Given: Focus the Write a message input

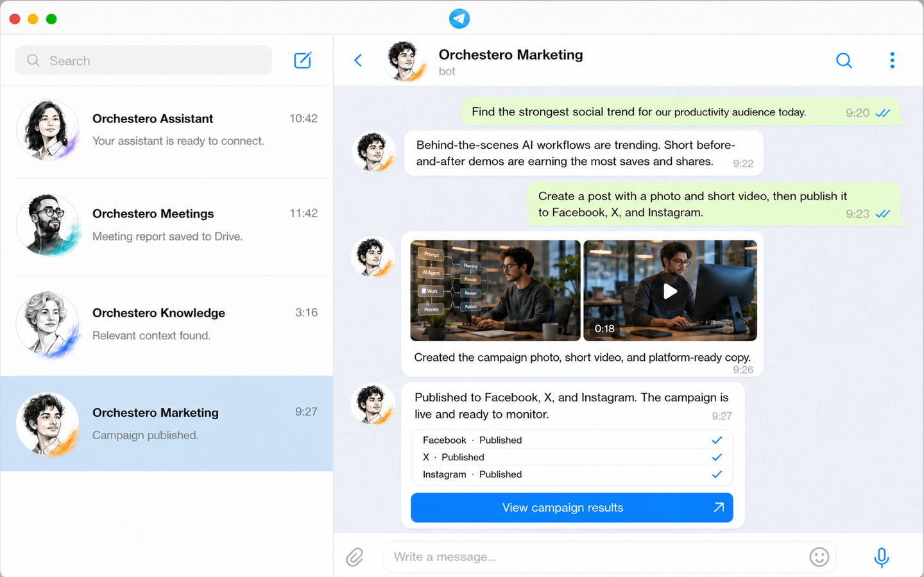Looking at the screenshot, I should [610, 556].
